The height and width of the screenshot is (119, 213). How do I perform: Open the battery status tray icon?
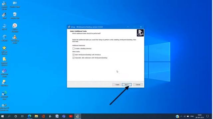(188, 116)
